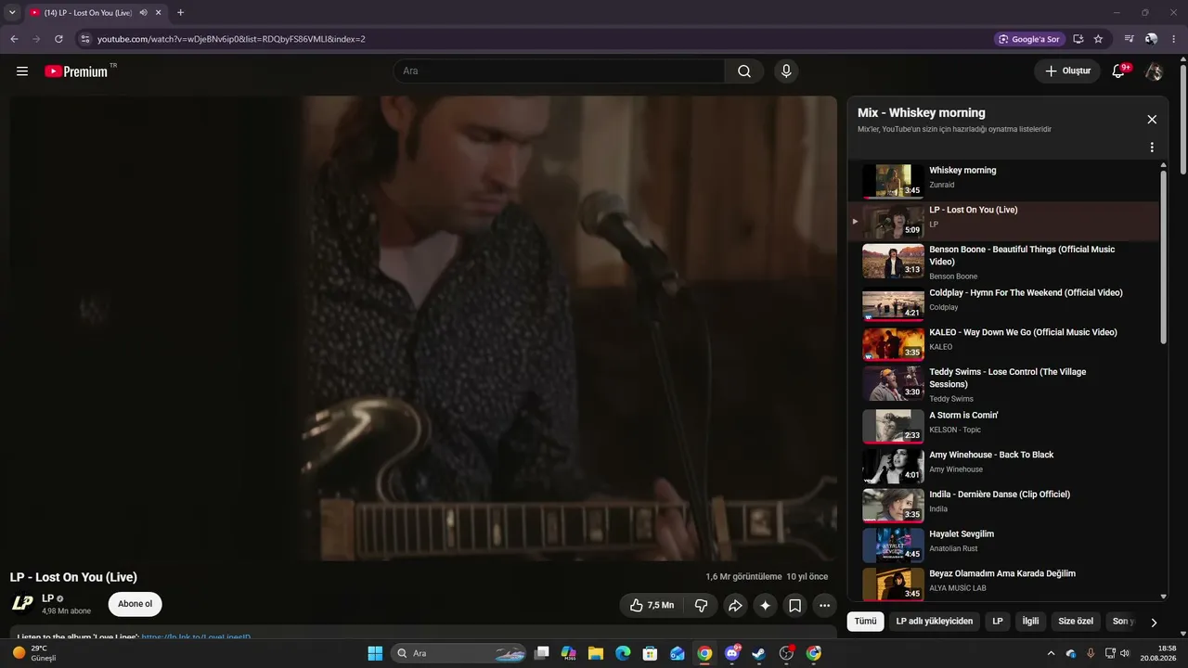Viewport: 1188px width, 668px height.
Task: Open File Explorer from the taskbar
Action: coord(596,653)
